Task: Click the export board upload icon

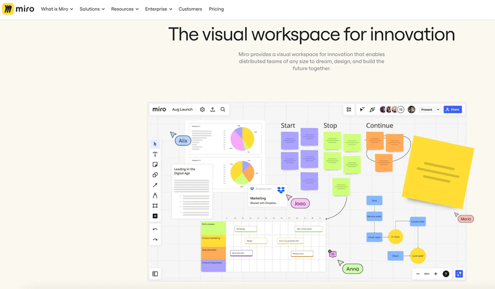Action: click(213, 110)
